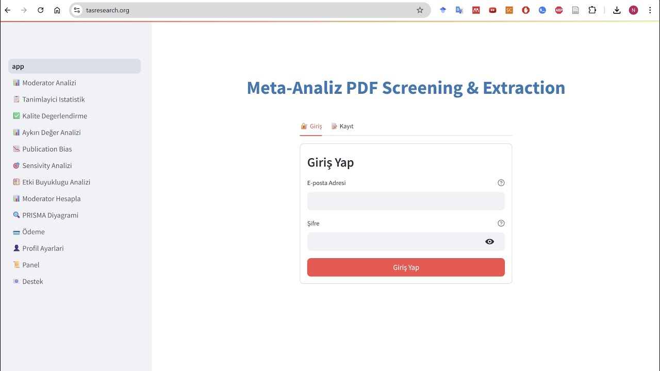Click help icon beside E-posta Adresi
This screenshot has height=371, width=660.
tap(501, 183)
